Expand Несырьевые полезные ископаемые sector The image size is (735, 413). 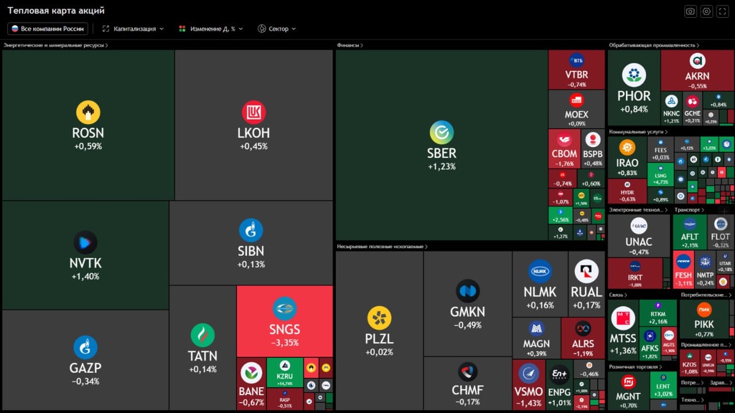coord(382,247)
